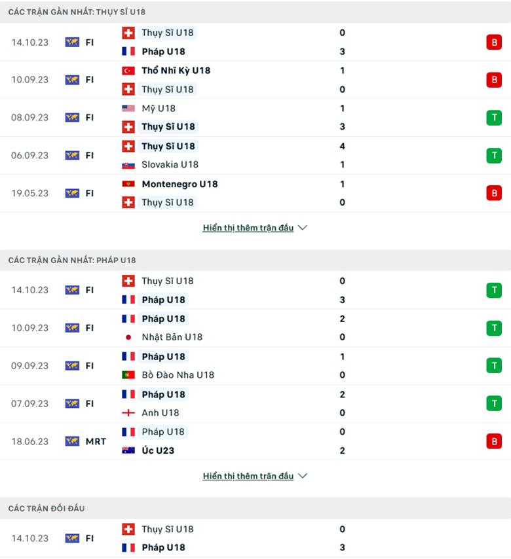Screen dimensions: 511x559
Task: Click the Portugal flag beside Bồ Đào Nha U18
Action: point(128,375)
